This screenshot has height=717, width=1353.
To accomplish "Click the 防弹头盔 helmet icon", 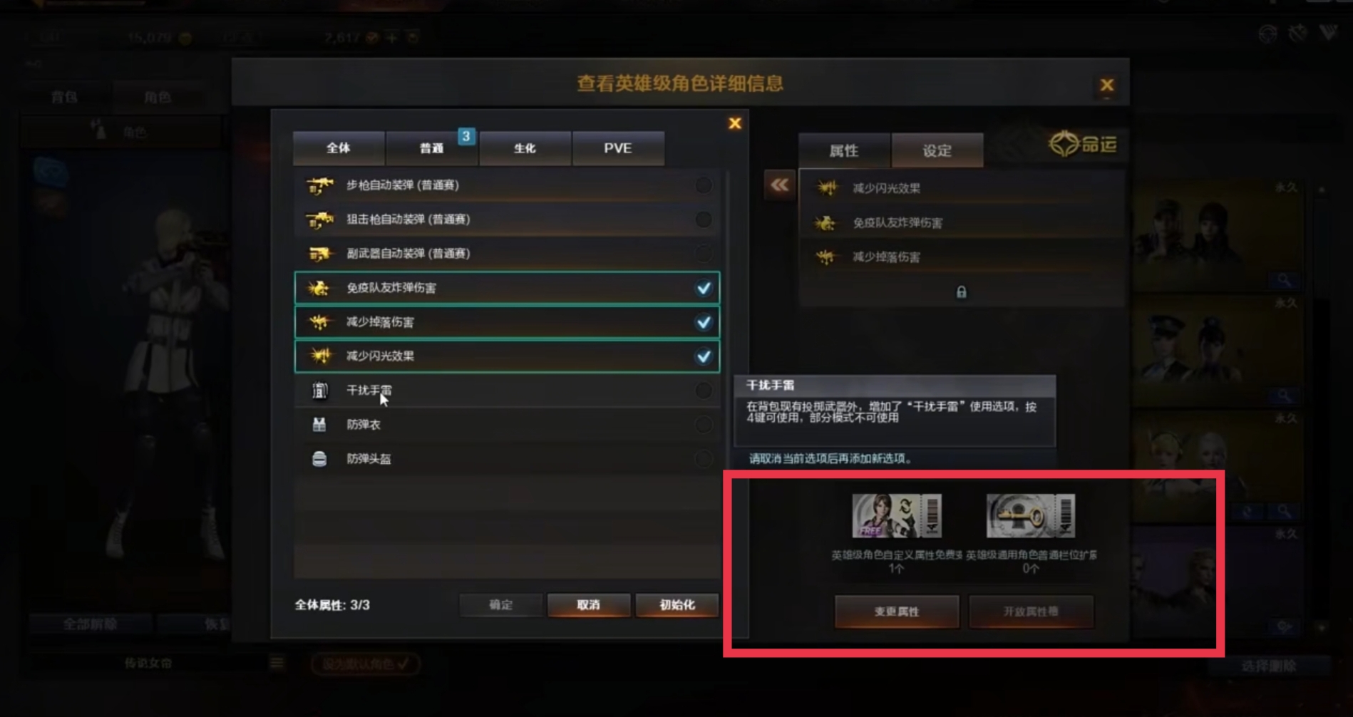I will coord(319,459).
